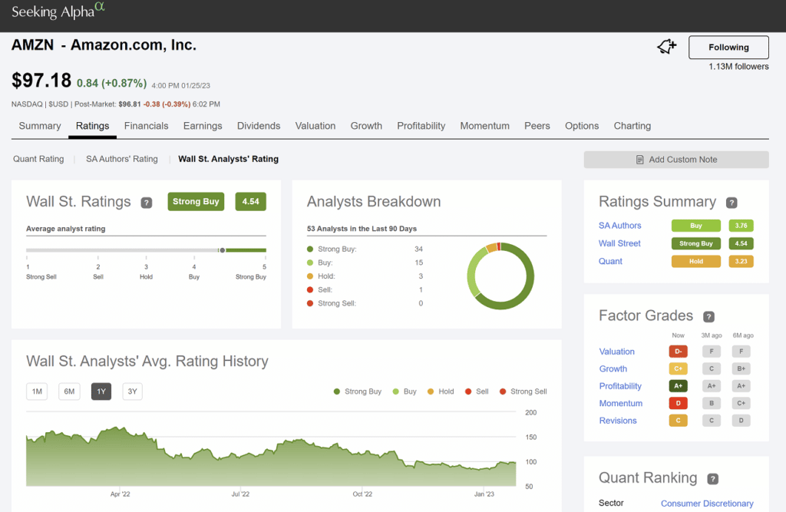Switch to the Dividends tab
786x512 pixels.
(x=259, y=126)
